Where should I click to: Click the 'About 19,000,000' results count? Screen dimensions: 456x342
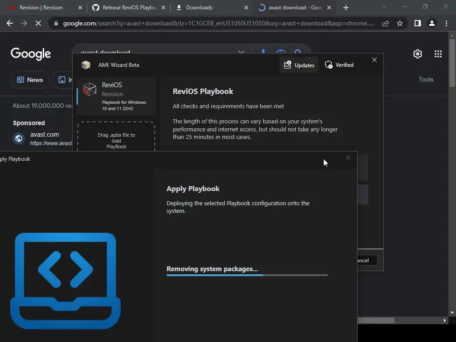pos(42,106)
